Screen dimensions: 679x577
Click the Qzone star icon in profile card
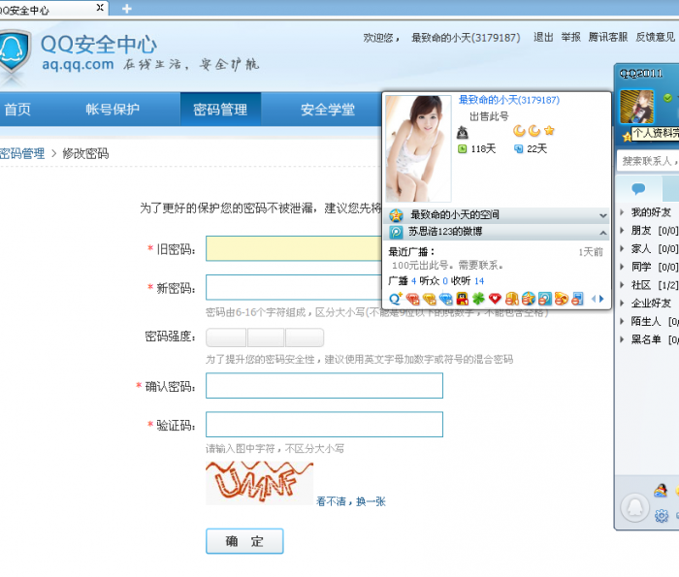[396, 215]
